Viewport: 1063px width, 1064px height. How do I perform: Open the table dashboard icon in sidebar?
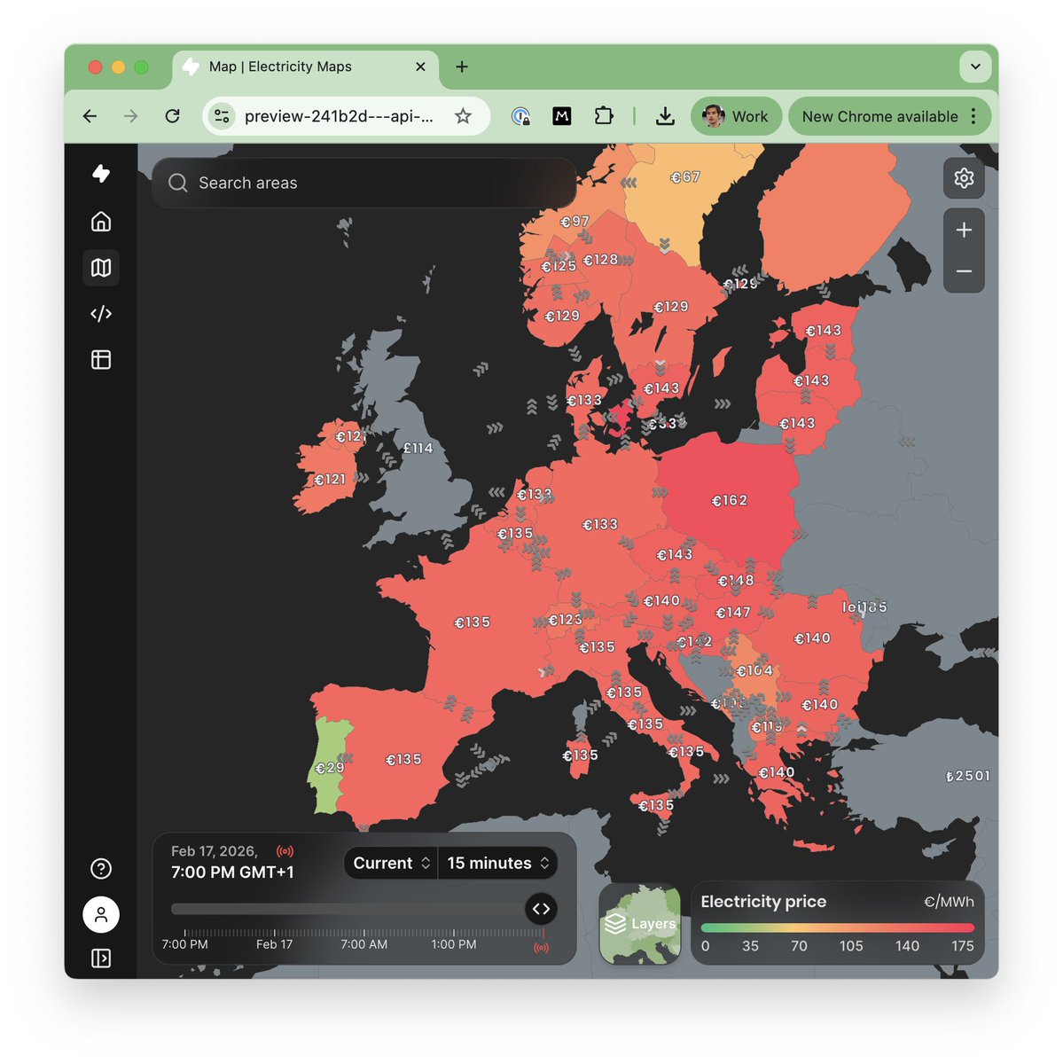pyautogui.click(x=101, y=359)
